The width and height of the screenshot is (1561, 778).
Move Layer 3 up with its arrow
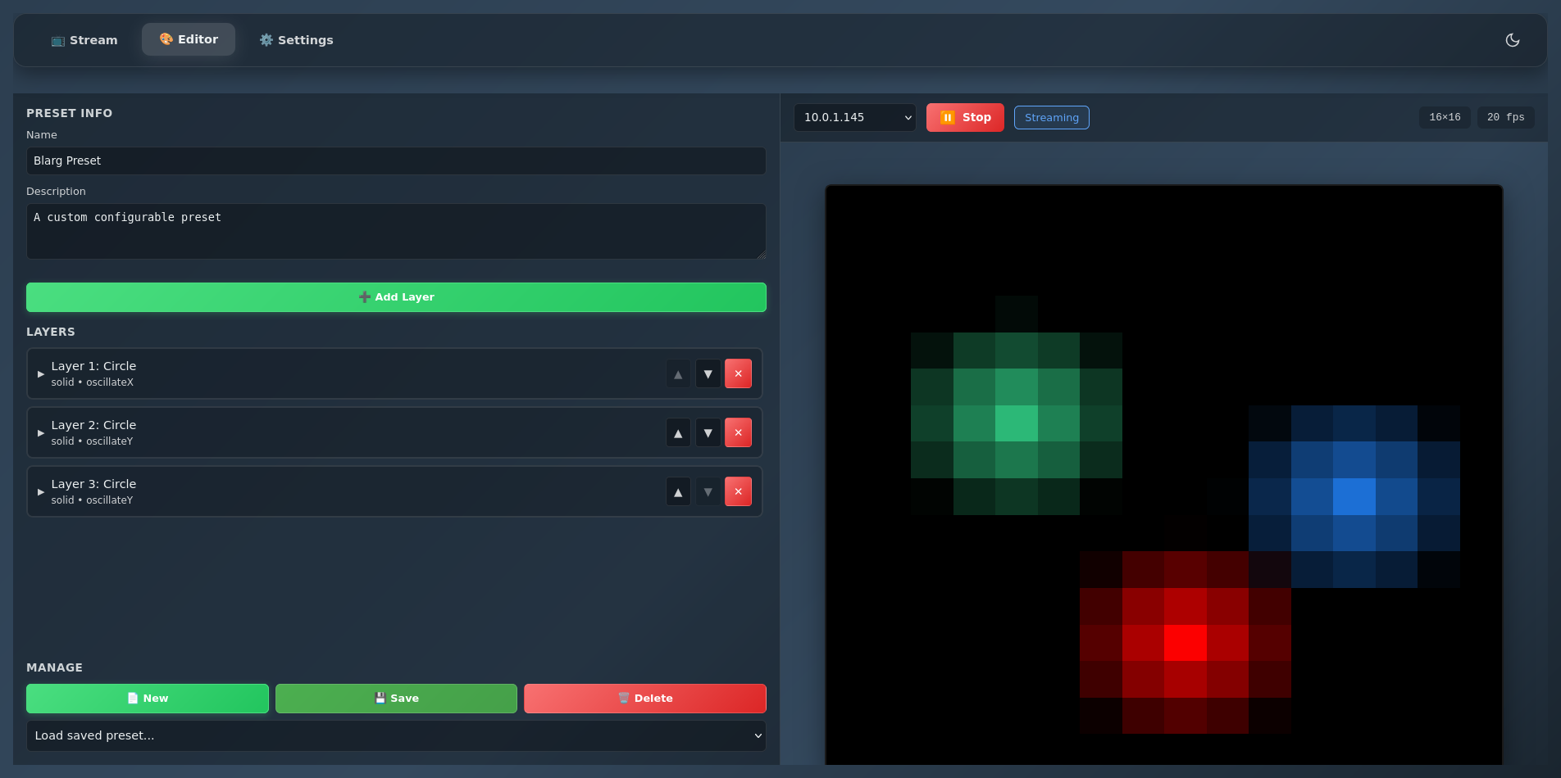click(x=678, y=492)
